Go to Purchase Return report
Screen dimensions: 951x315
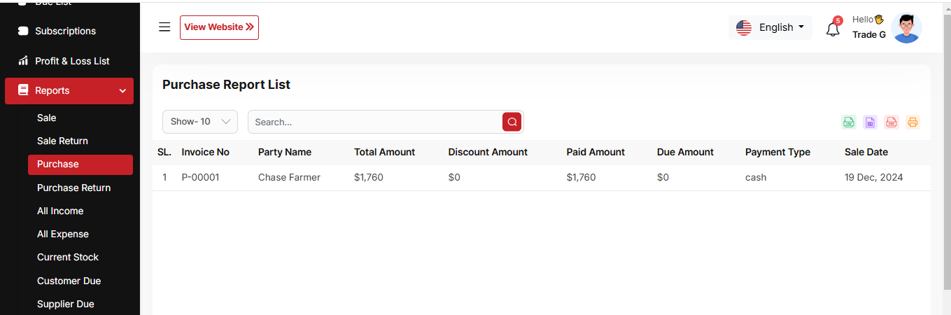(x=73, y=188)
